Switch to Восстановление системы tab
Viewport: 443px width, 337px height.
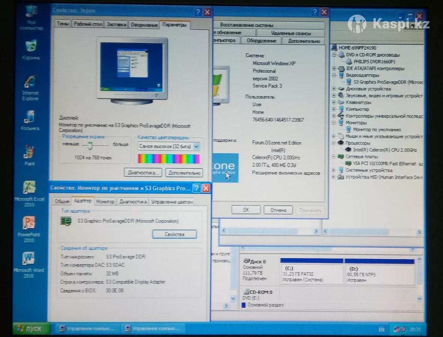pos(247,25)
